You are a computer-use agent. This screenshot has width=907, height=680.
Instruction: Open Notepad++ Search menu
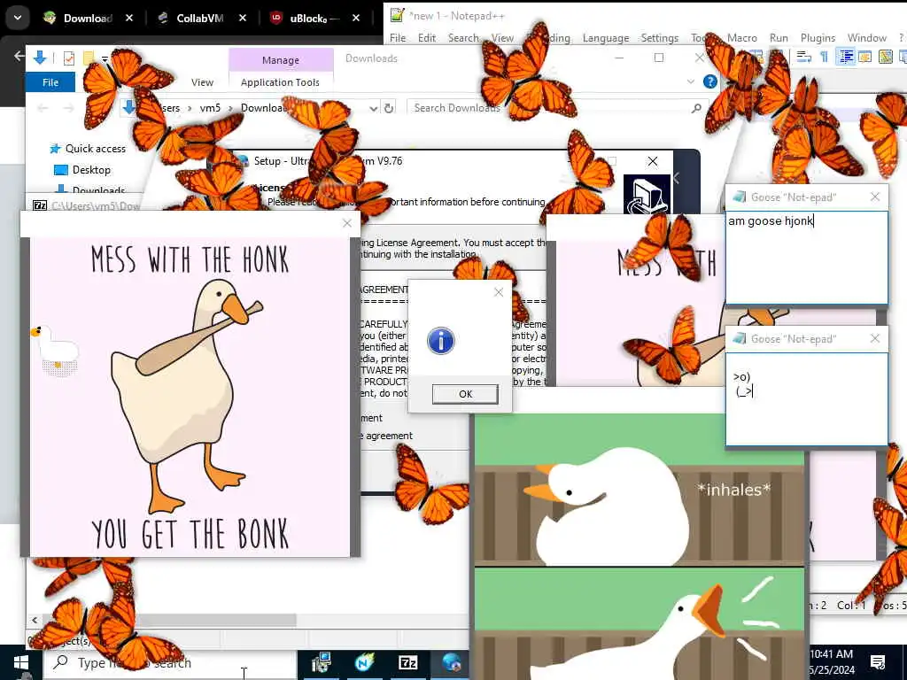463,38
